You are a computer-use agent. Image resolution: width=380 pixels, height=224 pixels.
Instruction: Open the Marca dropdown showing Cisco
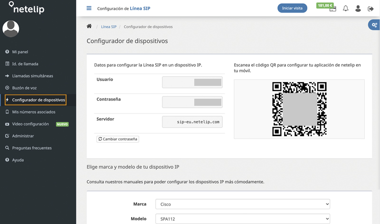coord(243,204)
